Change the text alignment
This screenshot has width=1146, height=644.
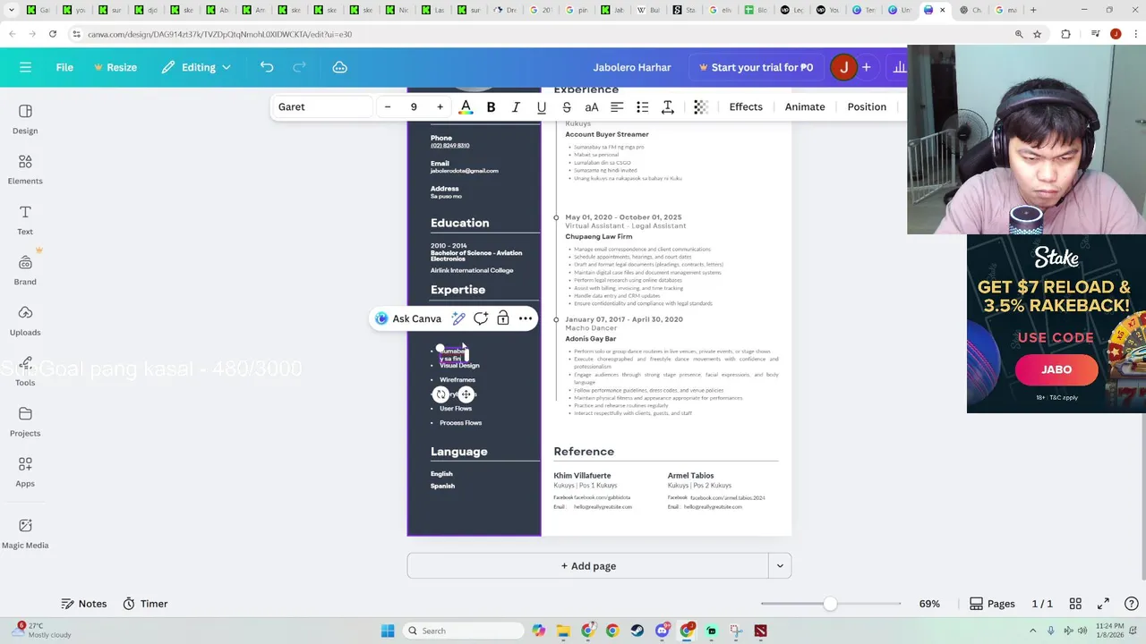pos(617,106)
